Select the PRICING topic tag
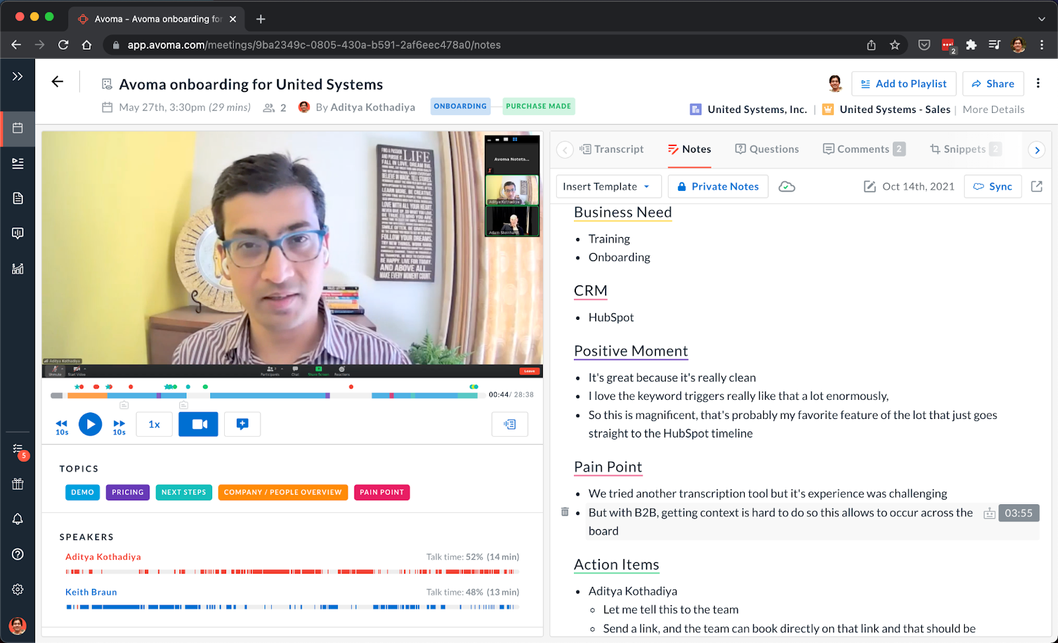The image size is (1058, 643). [128, 492]
